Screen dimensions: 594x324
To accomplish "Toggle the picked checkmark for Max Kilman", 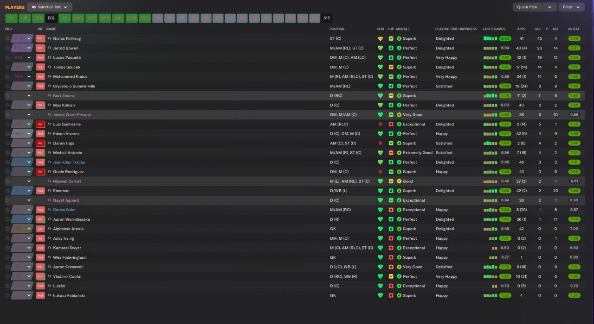I will tap(7, 105).
